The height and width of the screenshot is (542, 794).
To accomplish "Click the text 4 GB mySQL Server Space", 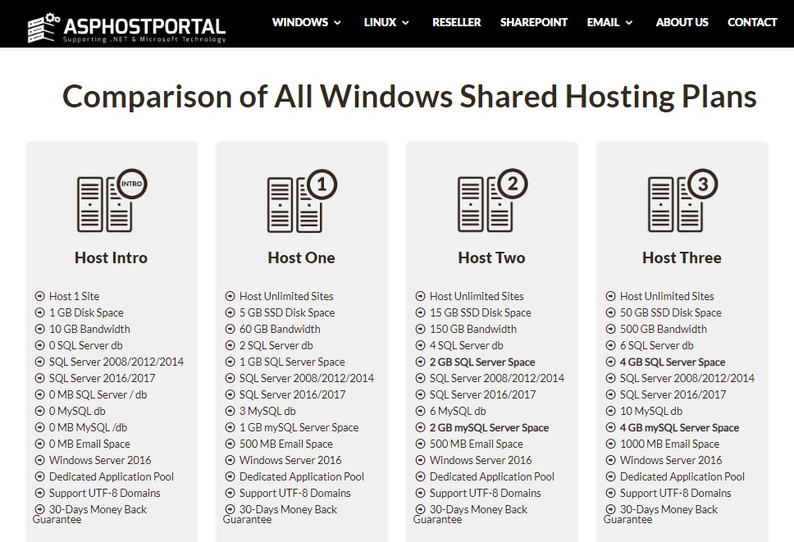I will click(679, 428).
